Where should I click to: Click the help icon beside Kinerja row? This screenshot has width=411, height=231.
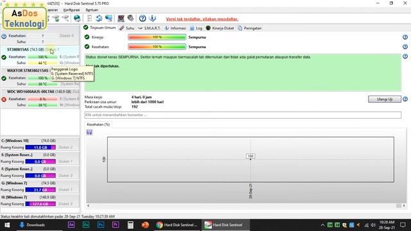[x=405, y=37]
